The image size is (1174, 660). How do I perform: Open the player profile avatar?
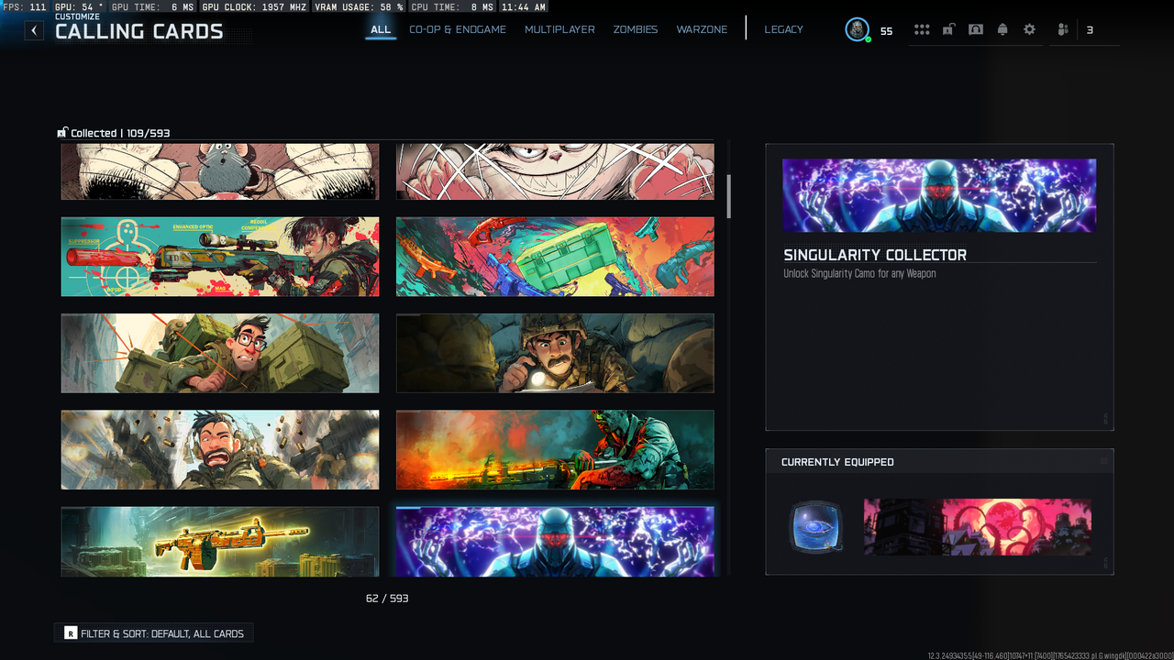pyautogui.click(x=857, y=29)
